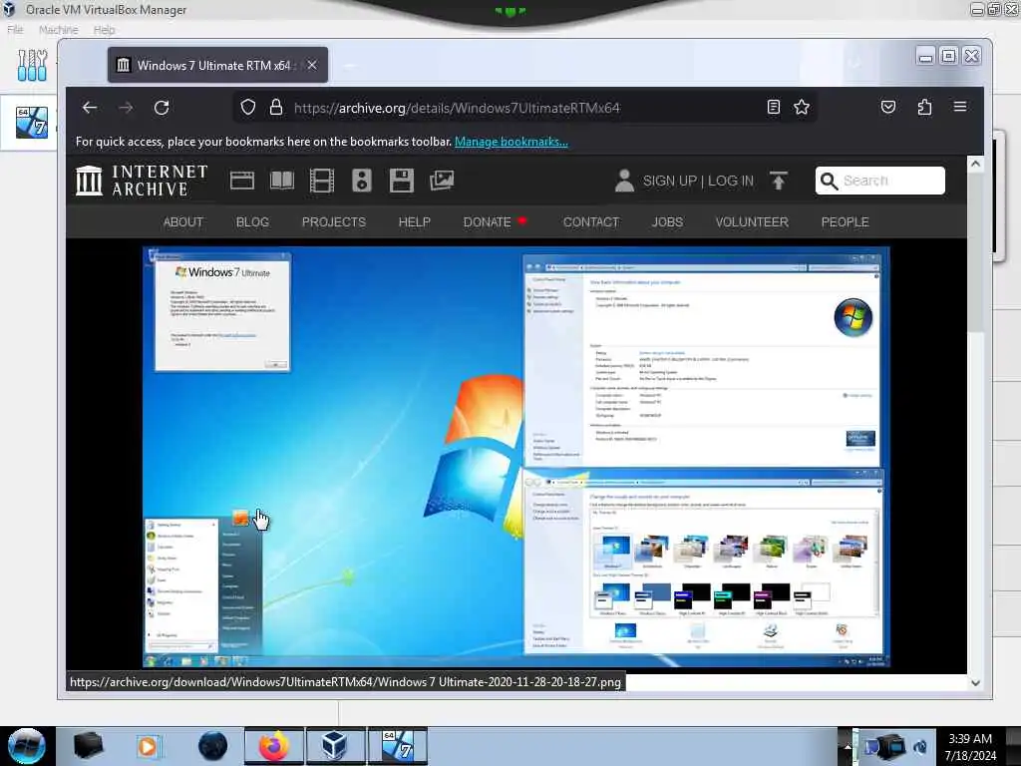This screenshot has height=766, width=1021.
Task: Open the Audio speaker icon
Action: [x=361, y=181]
